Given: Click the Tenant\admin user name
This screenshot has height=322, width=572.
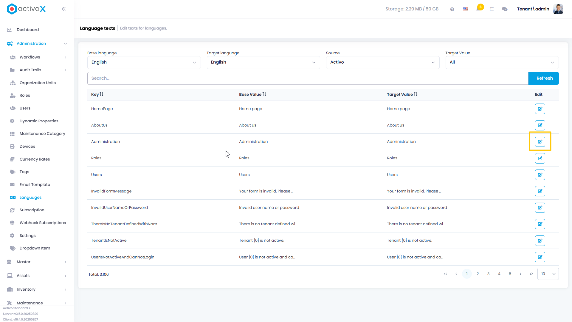Looking at the screenshot, I should pos(533,9).
